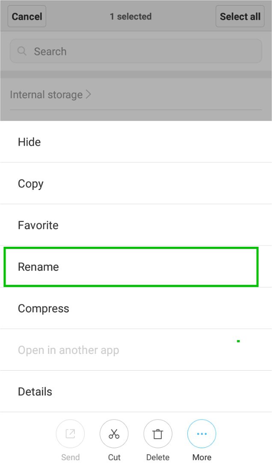Tap the Cut scissors icon

[114, 434]
